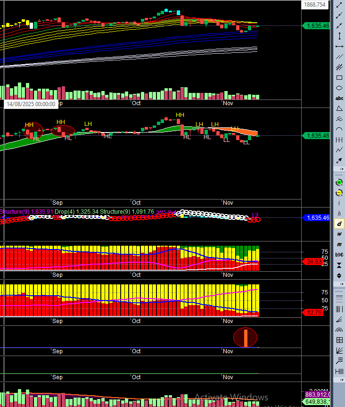Image resolution: width=345 pixels, height=407 pixels.
Task: Select the Cycles tool
Action: click(x=339, y=140)
